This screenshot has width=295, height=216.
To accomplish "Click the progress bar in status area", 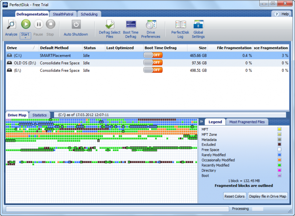I will (x=117, y=209).
